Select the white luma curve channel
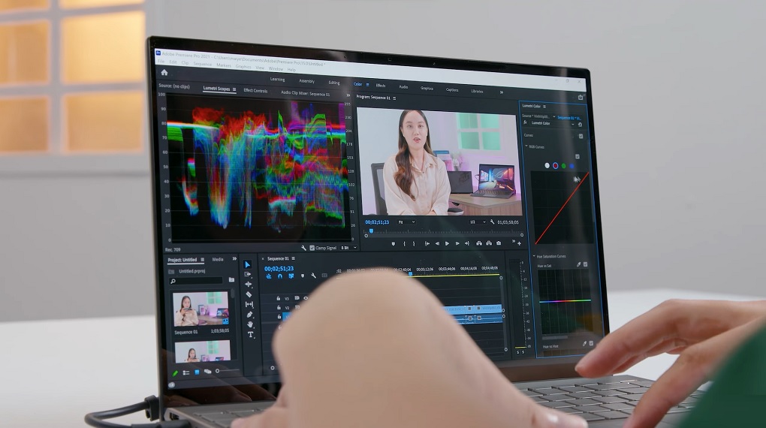This screenshot has height=428, width=766. [x=547, y=166]
